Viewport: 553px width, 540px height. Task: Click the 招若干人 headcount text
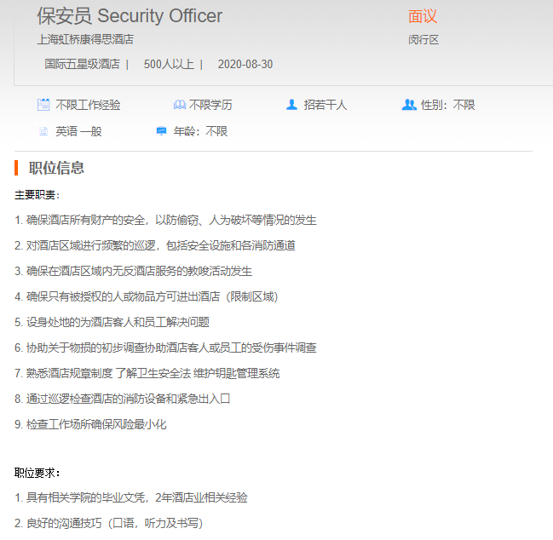pyautogui.click(x=325, y=105)
